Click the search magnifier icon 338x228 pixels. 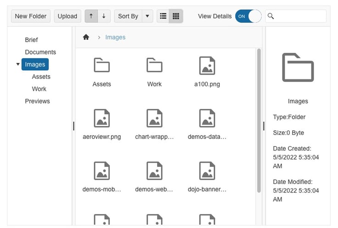pyautogui.click(x=271, y=16)
